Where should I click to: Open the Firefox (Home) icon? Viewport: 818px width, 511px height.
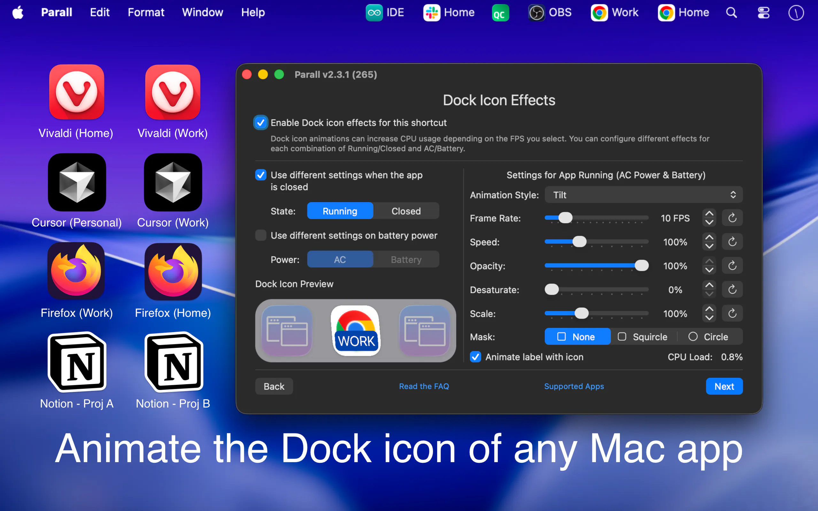point(173,271)
